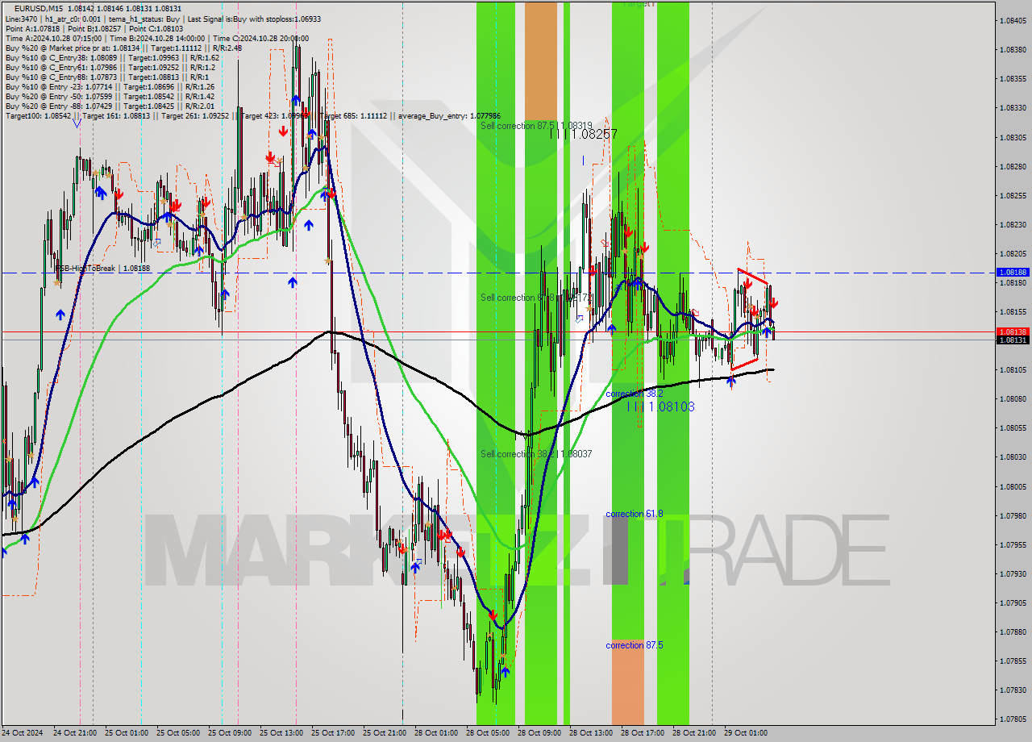
Task: Select the '| | | 1.08103' point label
Action: pos(661,407)
